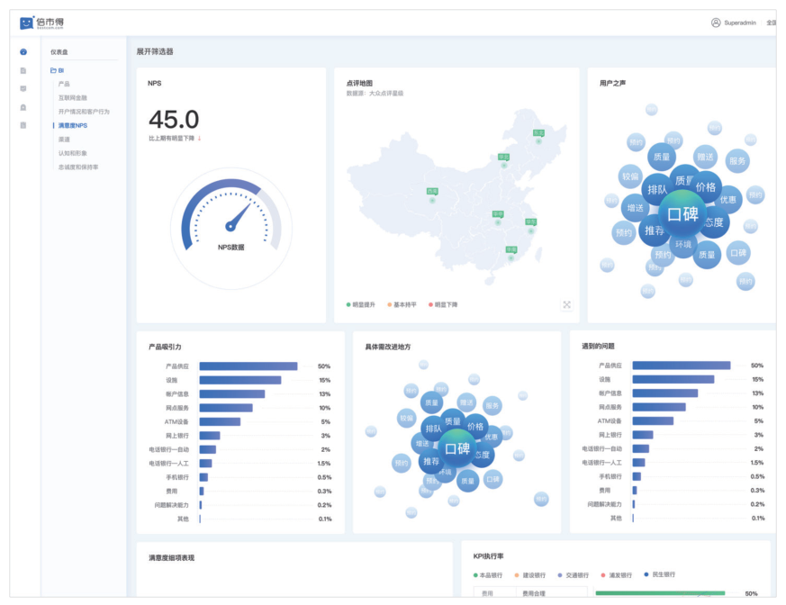Click the 倍市得 logo in the header

point(41,23)
